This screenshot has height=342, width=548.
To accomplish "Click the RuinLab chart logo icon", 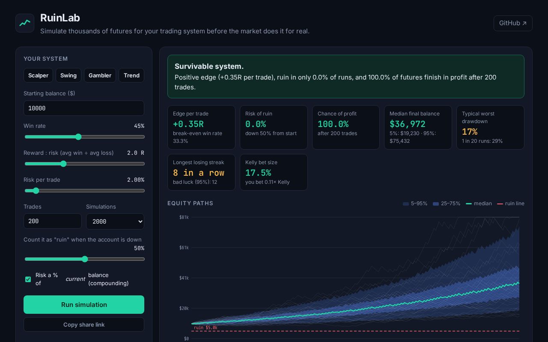I will click(25, 23).
